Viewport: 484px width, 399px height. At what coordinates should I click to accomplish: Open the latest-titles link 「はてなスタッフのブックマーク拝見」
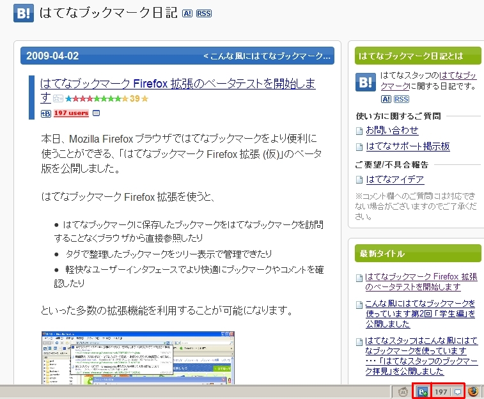(421, 356)
